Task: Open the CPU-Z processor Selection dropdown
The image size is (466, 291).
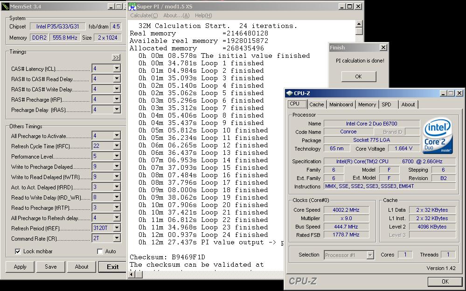Action: tap(370, 255)
